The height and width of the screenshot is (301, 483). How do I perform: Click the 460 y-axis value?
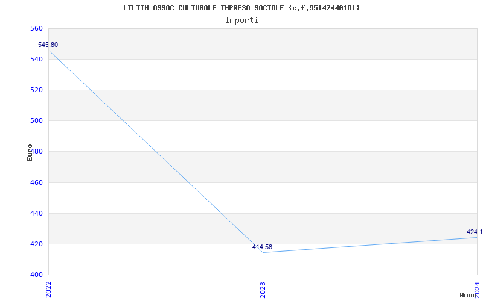[36, 183]
